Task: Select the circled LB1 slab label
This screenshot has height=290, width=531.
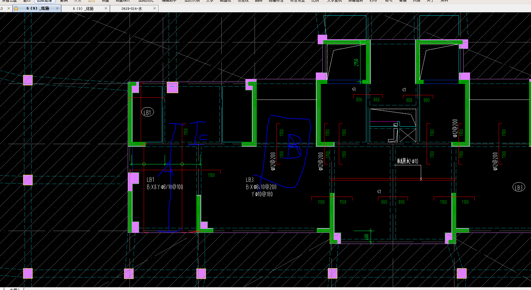Action: tap(147, 112)
